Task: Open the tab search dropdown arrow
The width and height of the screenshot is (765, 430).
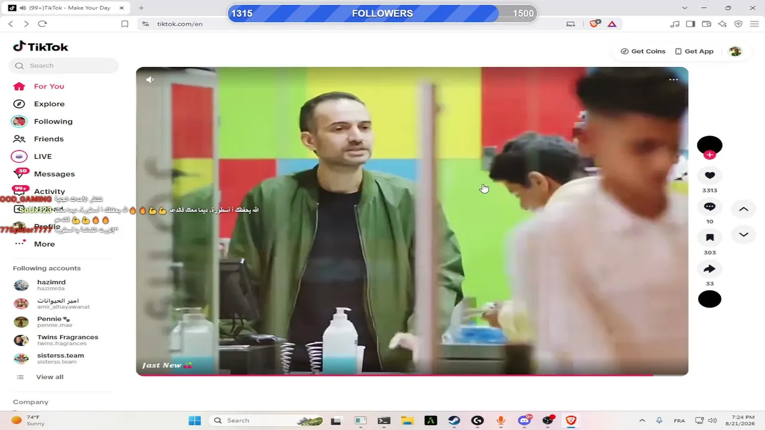Action: [x=685, y=8]
